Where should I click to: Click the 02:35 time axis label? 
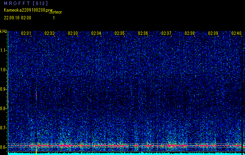(x=120, y=33)
